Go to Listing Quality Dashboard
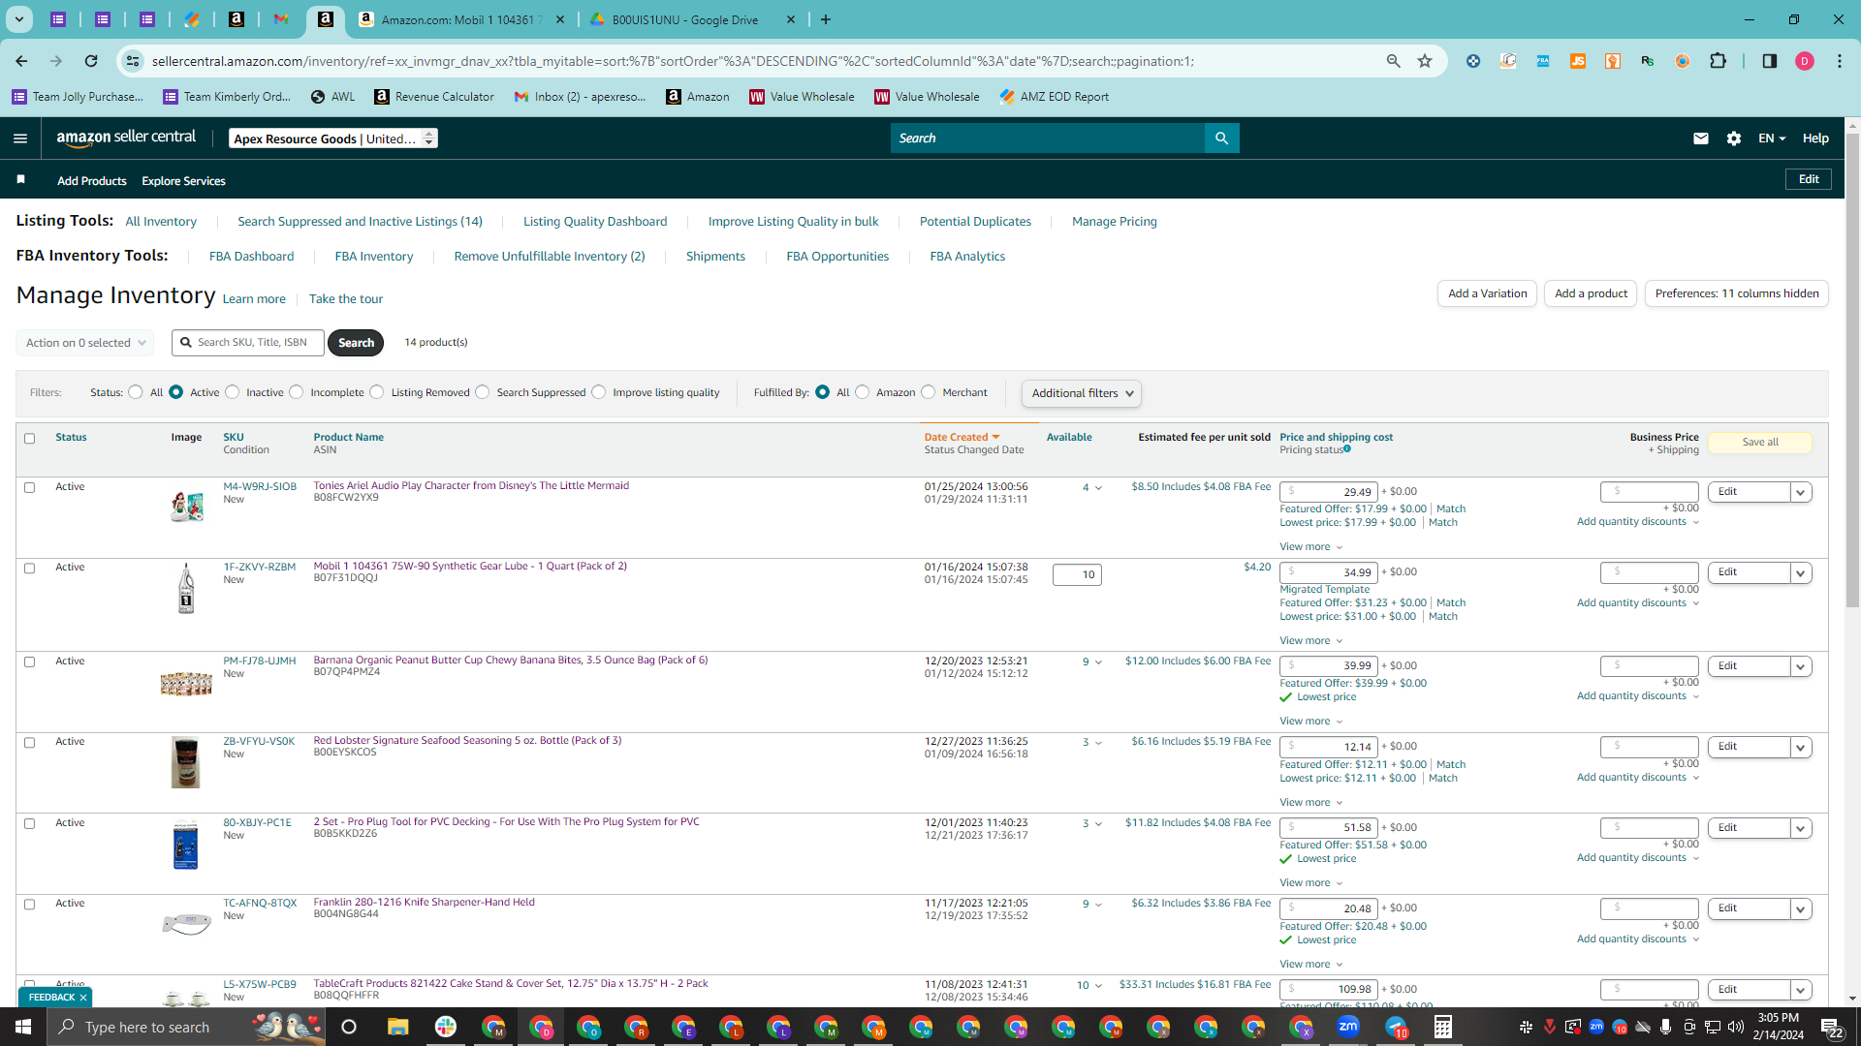The height and width of the screenshot is (1046, 1861). click(x=595, y=222)
